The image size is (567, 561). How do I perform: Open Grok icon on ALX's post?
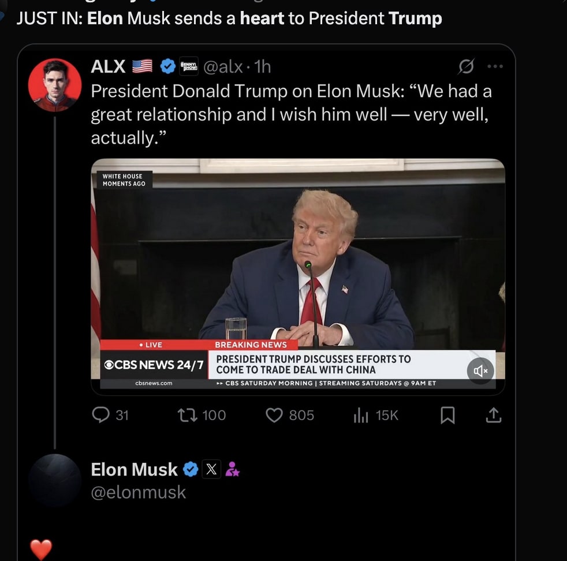tap(465, 68)
